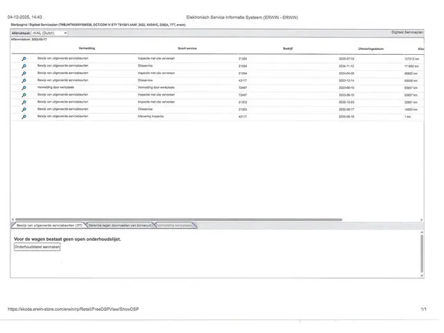Switch to Bewijs van uitgevoerde servicebeurten tab
The height and width of the screenshot is (333, 444).
point(49,225)
